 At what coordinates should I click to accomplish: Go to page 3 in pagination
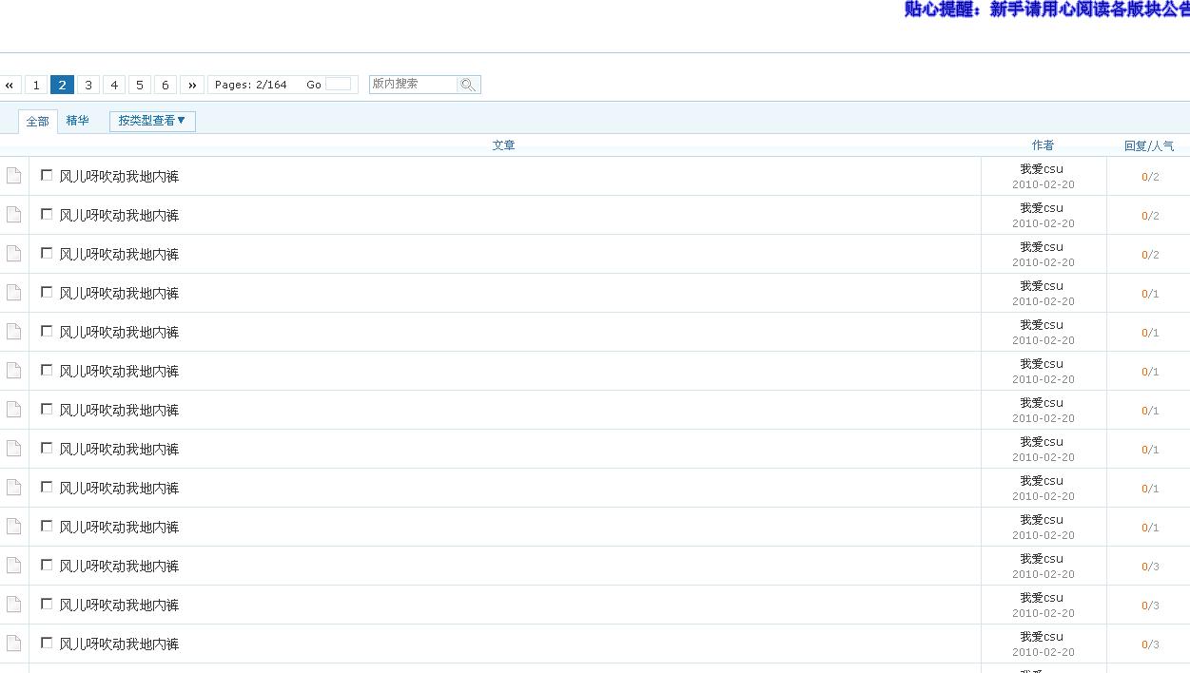pyautogui.click(x=88, y=85)
